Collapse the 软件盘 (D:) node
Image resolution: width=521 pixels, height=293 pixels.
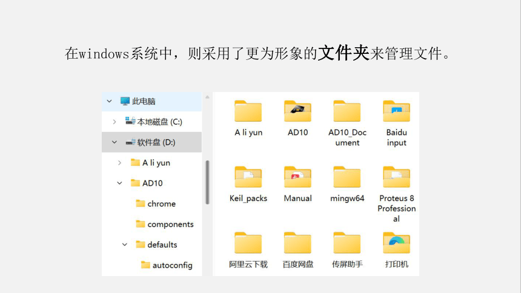click(114, 142)
